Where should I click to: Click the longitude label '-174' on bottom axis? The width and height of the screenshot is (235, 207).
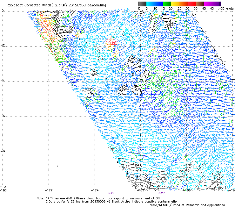95,190
